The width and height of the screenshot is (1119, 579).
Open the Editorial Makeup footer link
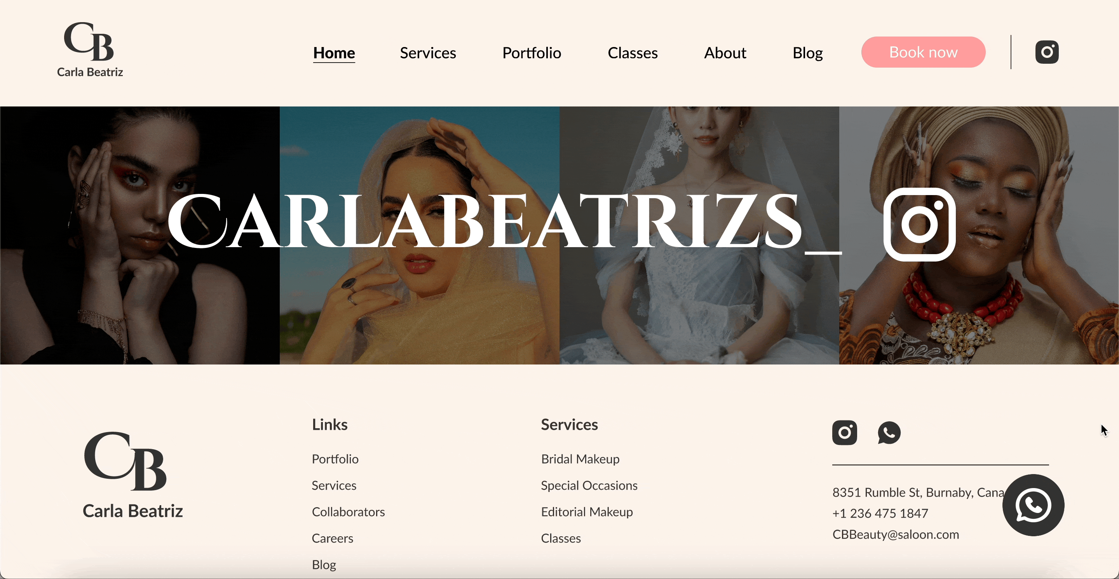click(586, 512)
